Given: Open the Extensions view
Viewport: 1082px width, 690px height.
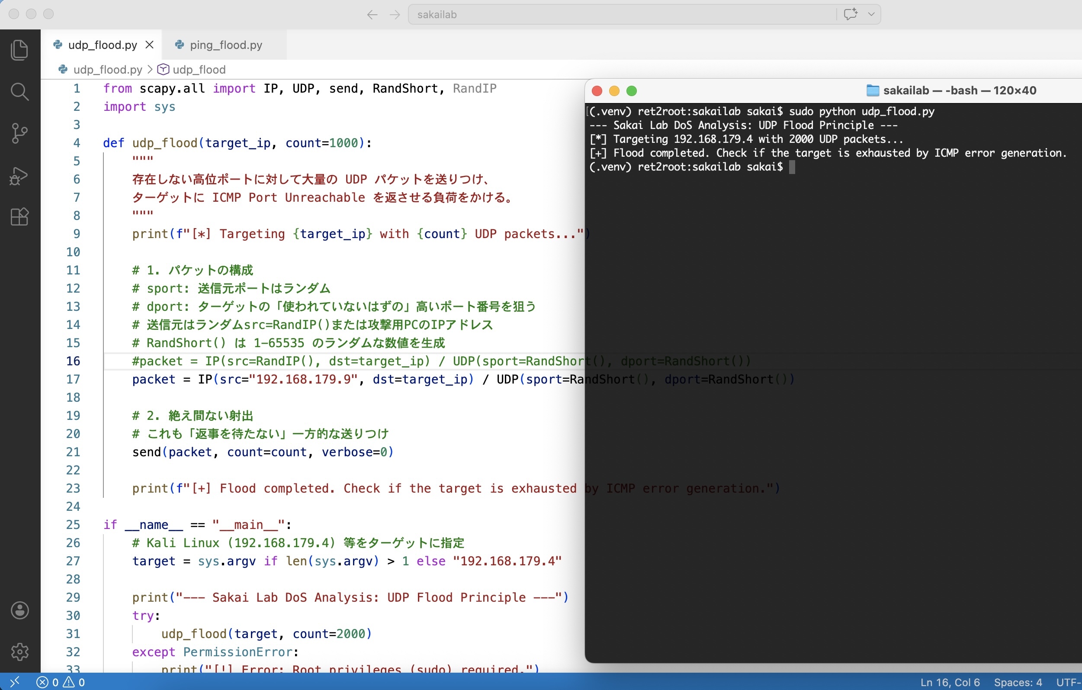Looking at the screenshot, I should pos(20,217).
